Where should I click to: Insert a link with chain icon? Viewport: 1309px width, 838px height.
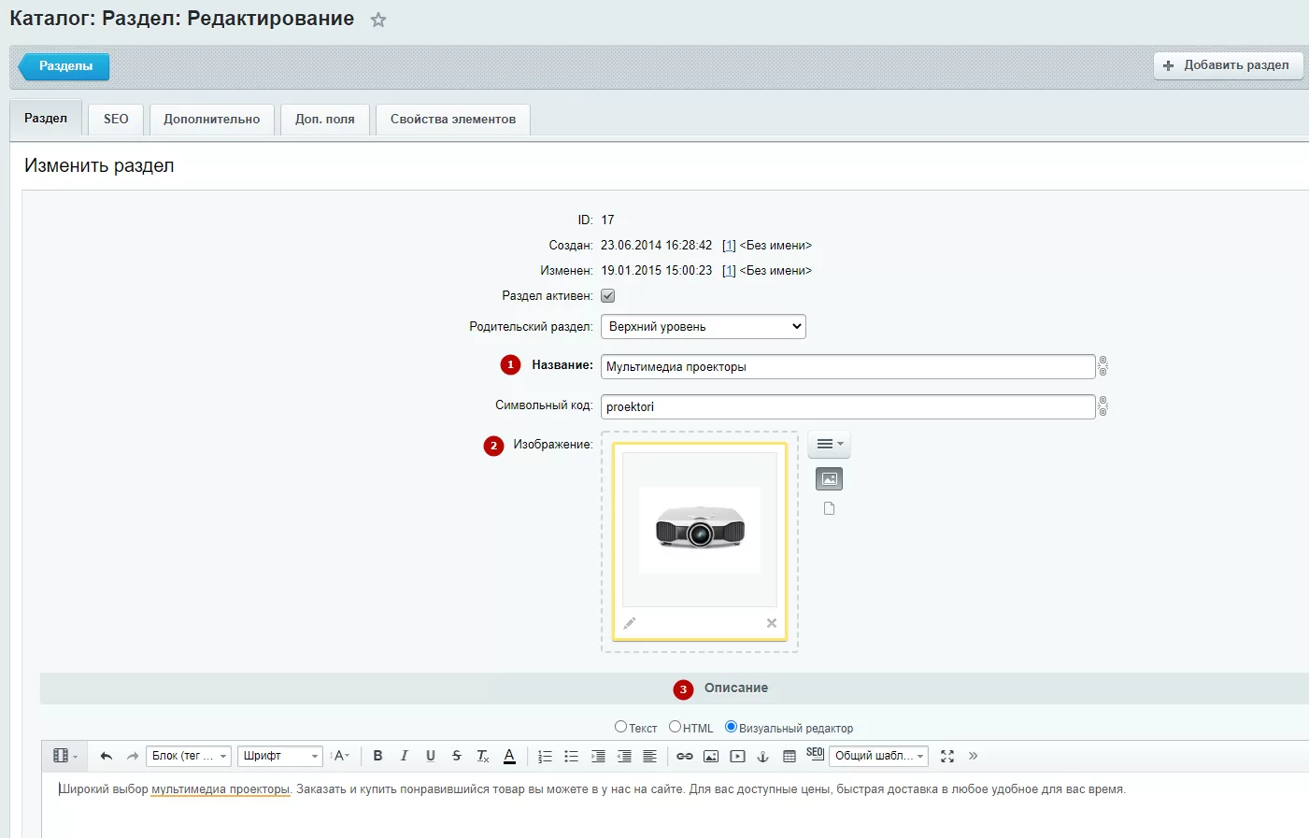pyautogui.click(x=685, y=756)
